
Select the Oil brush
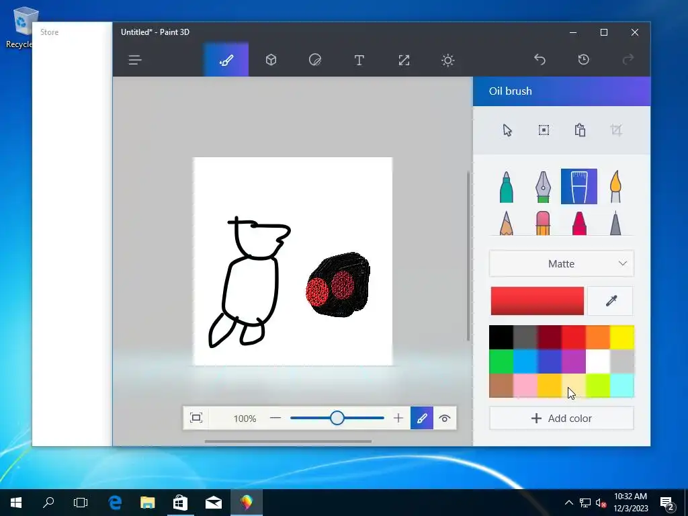coord(578,187)
